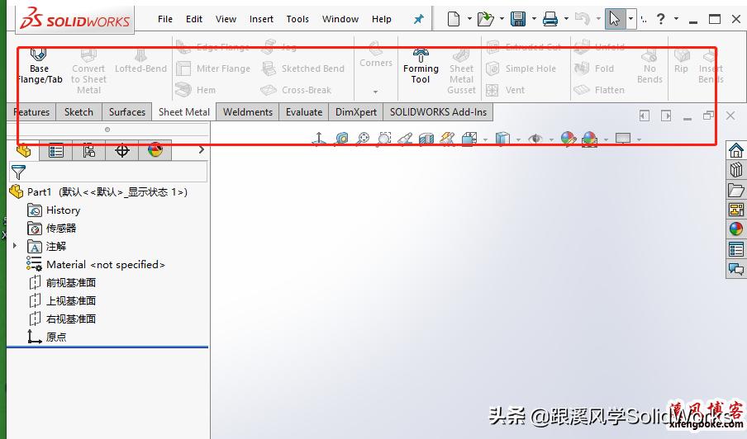This screenshot has width=747, height=439.
Task: Click the Display Style cube icon
Action: (x=502, y=139)
